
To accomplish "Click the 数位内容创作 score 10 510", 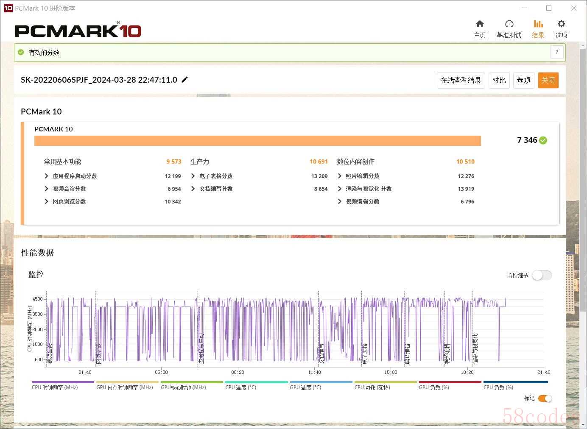I will 466,162.
